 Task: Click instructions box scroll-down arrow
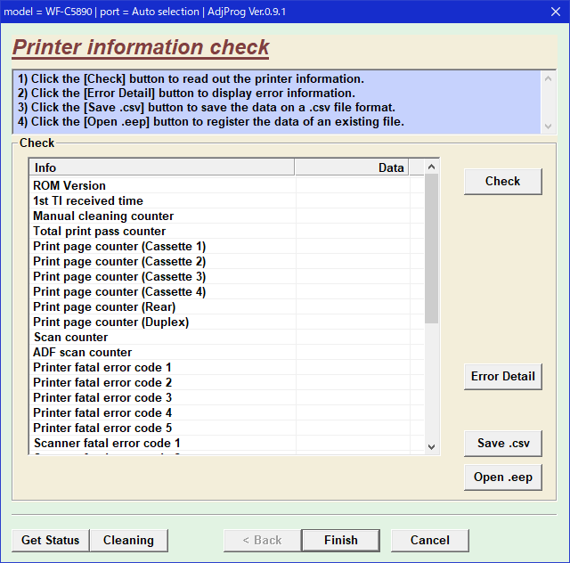pos(548,126)
